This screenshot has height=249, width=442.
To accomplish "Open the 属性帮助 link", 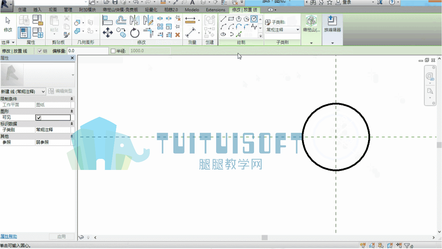I will coord(9,237).
